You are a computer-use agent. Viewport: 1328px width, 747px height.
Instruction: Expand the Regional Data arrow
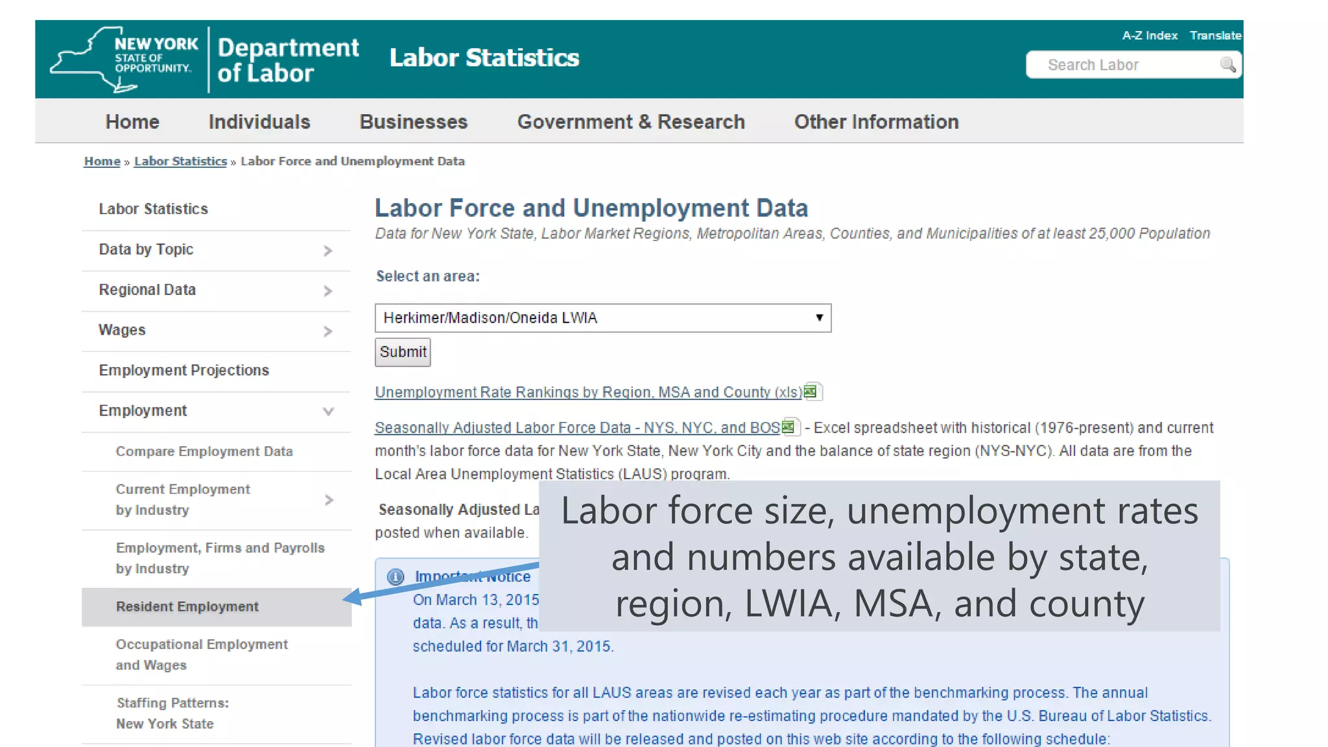pyautogui.click(x=328, y=291)
